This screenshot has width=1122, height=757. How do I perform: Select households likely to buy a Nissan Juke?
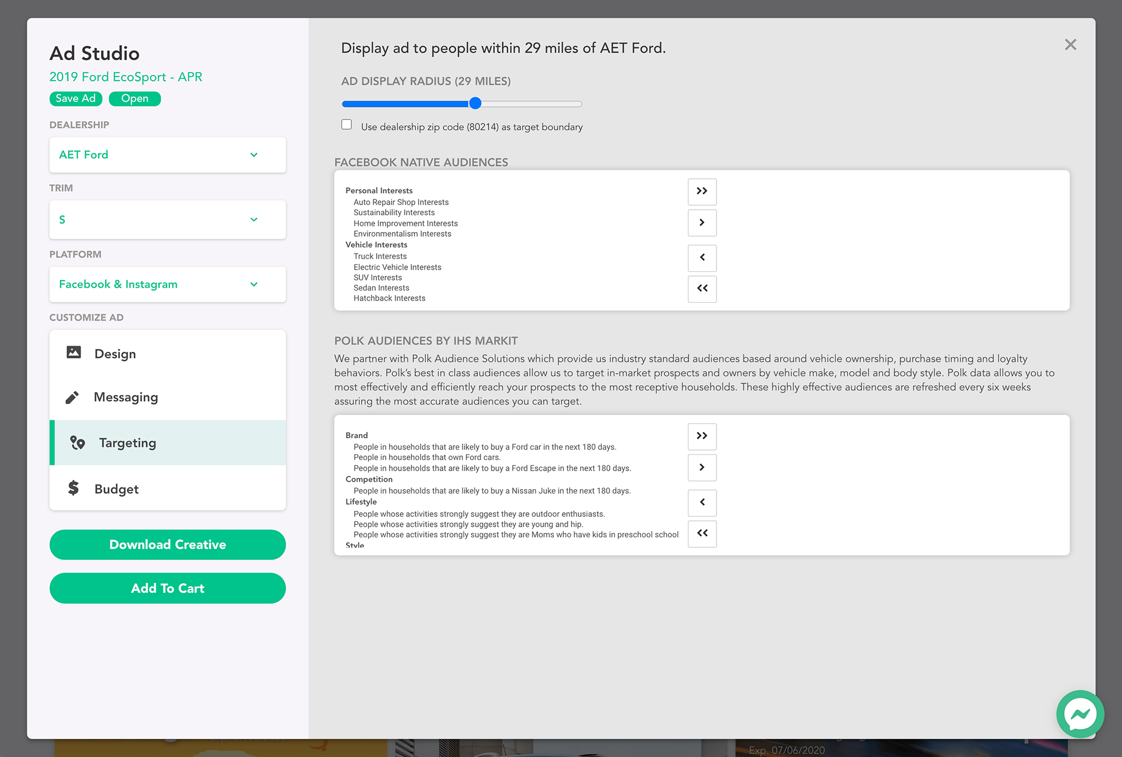tap(492, 491)
